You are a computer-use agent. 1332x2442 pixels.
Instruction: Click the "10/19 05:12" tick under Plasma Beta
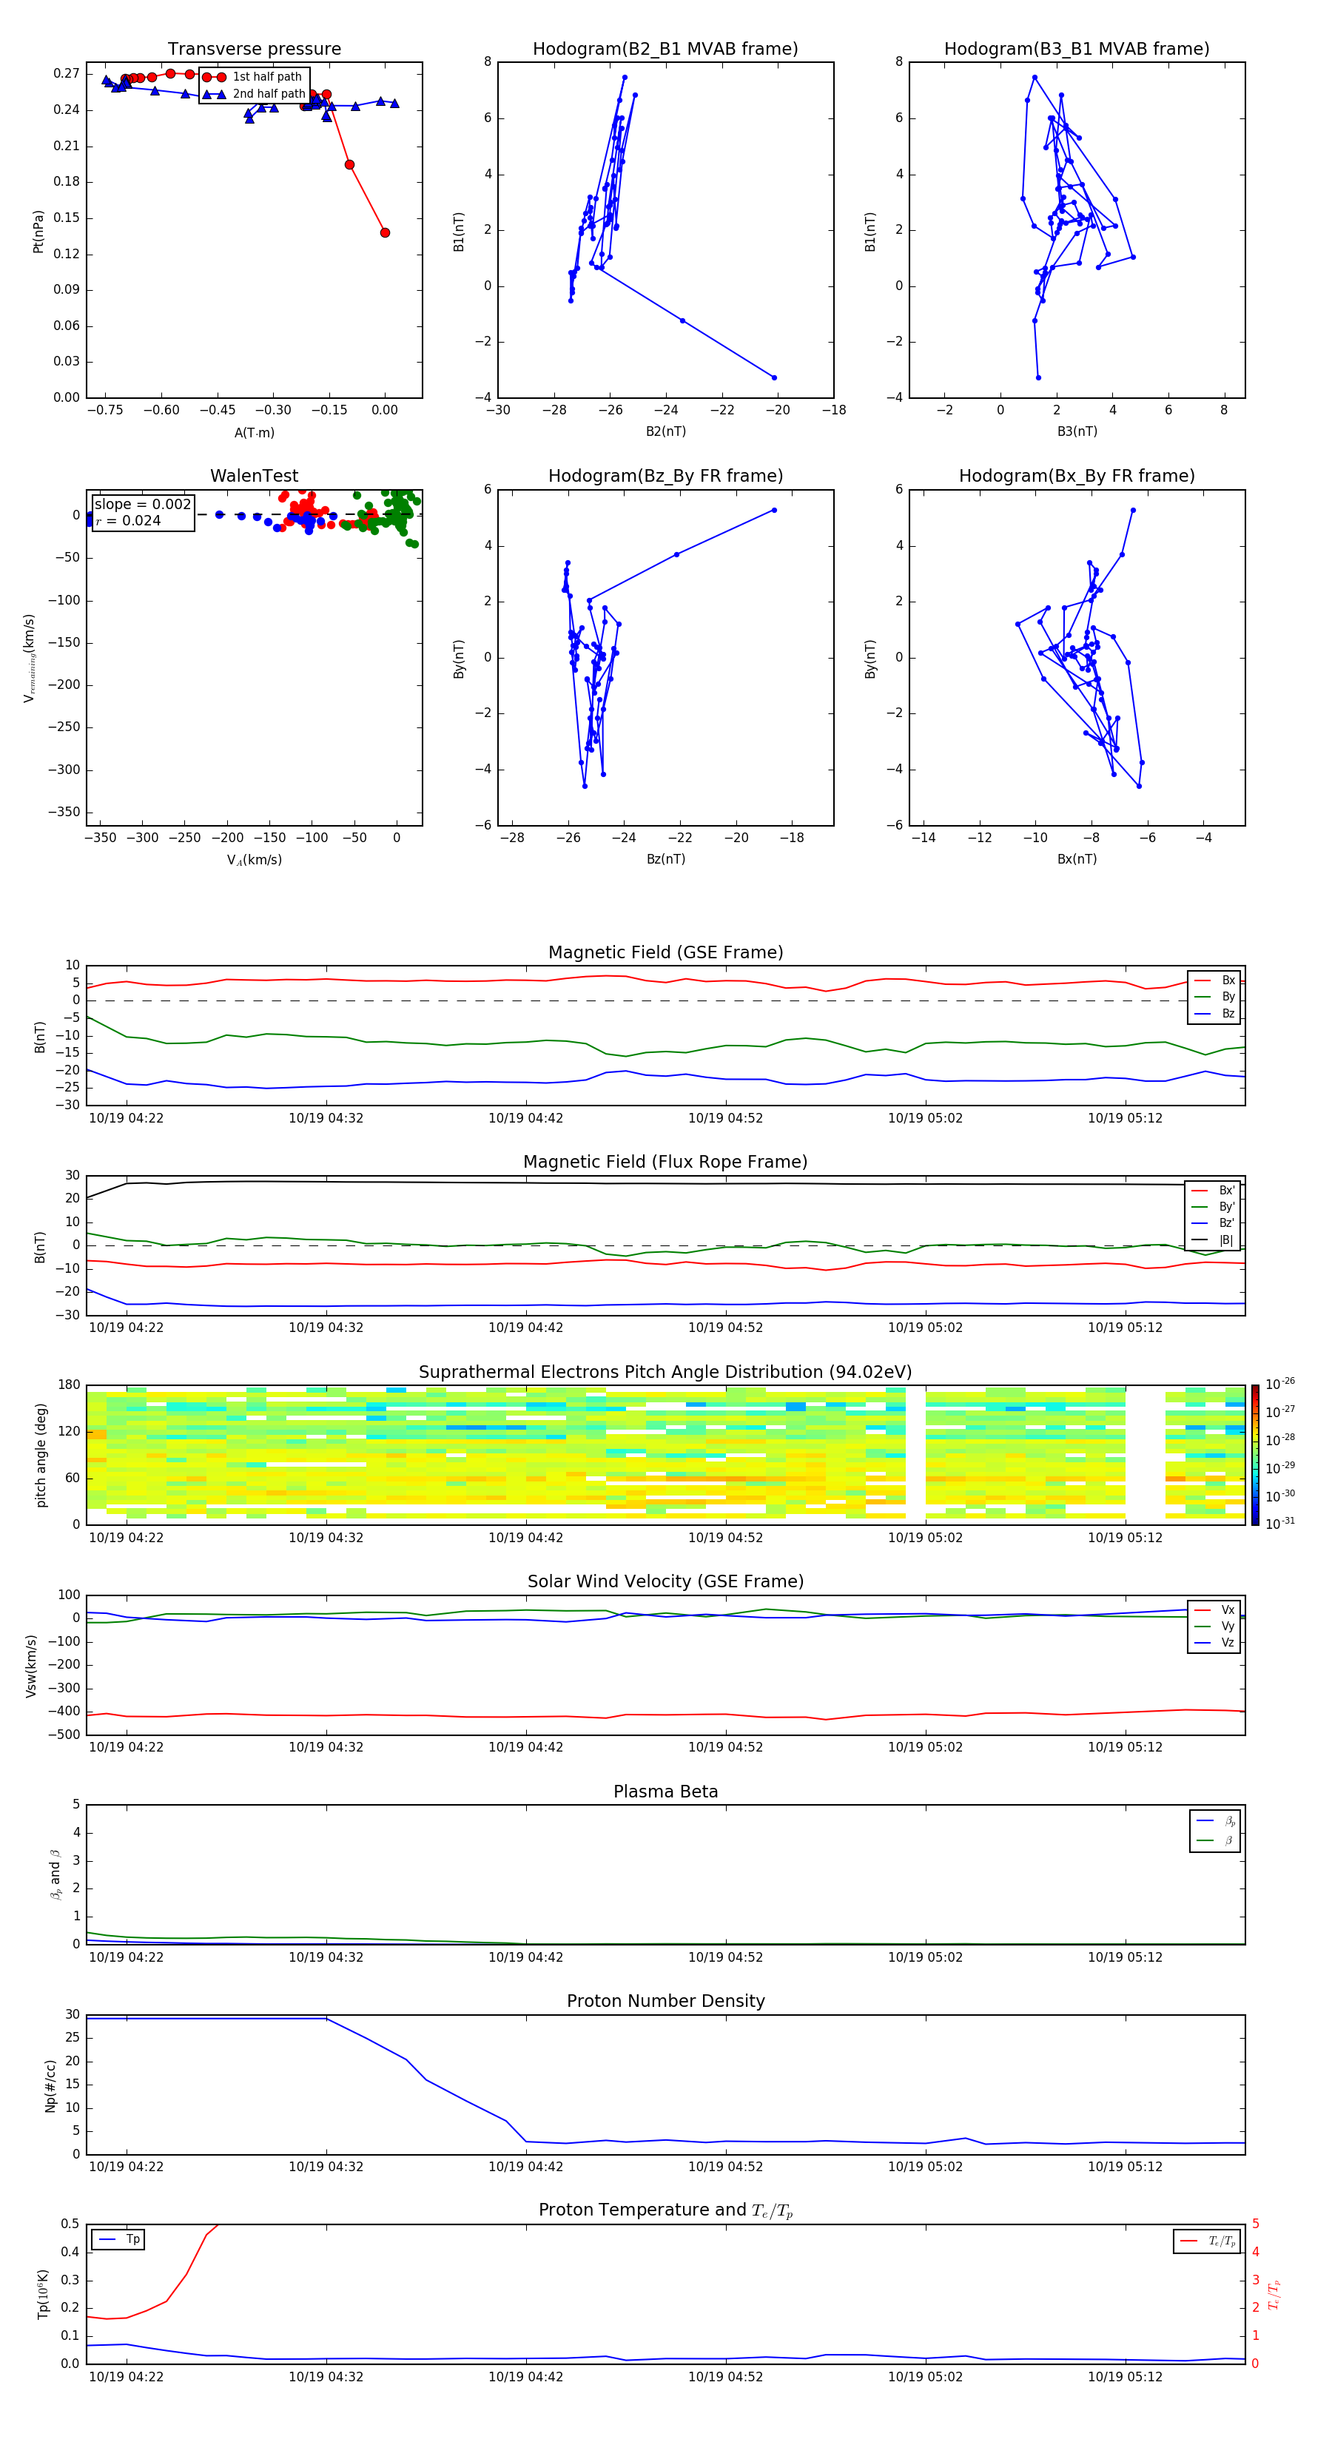1126,1957
